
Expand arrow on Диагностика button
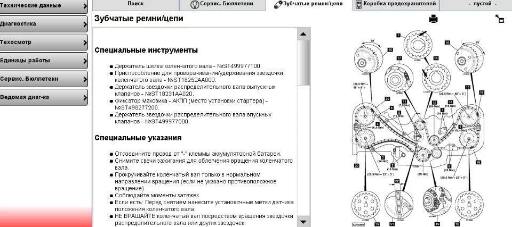(x=85, y=24)
